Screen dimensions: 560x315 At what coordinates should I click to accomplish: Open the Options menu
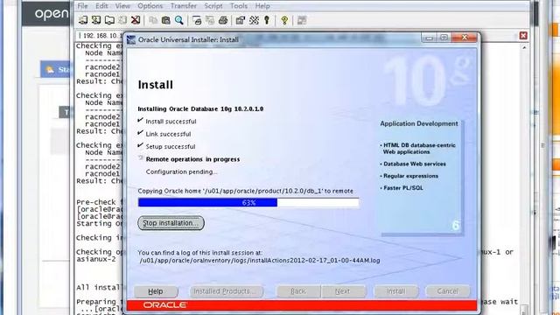click(150, 6)
